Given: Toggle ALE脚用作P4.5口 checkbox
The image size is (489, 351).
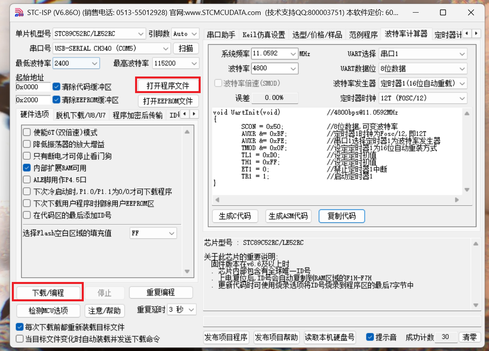Looking at the screenshot, I should 27,180.
